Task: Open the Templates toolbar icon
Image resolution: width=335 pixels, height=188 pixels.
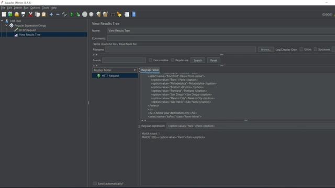Action: tap(10, 14)
